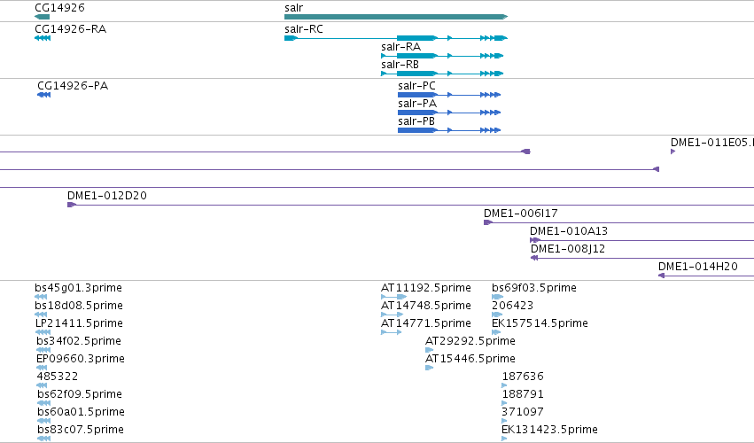Select EST bs83c07.5prime

(x=81, y=430)
